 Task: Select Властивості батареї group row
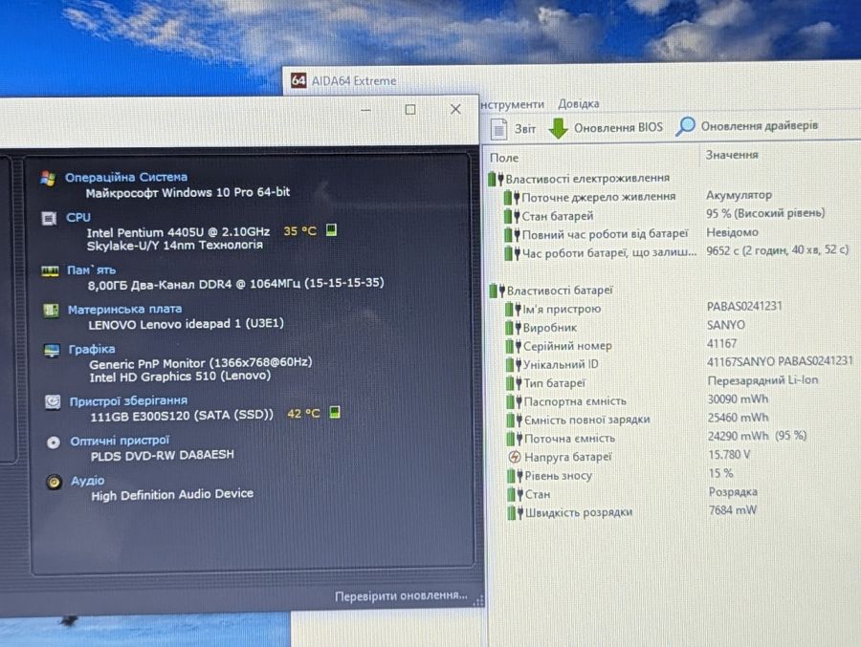pos(551,291)
